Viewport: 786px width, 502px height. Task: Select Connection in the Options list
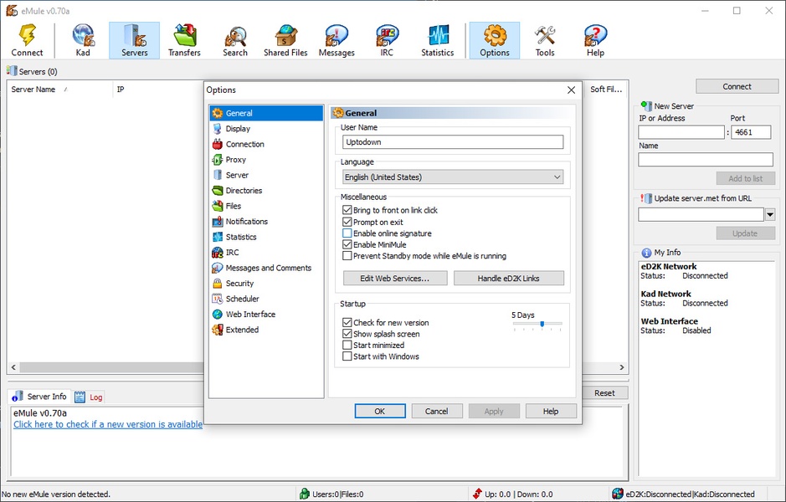pos(244,144)
